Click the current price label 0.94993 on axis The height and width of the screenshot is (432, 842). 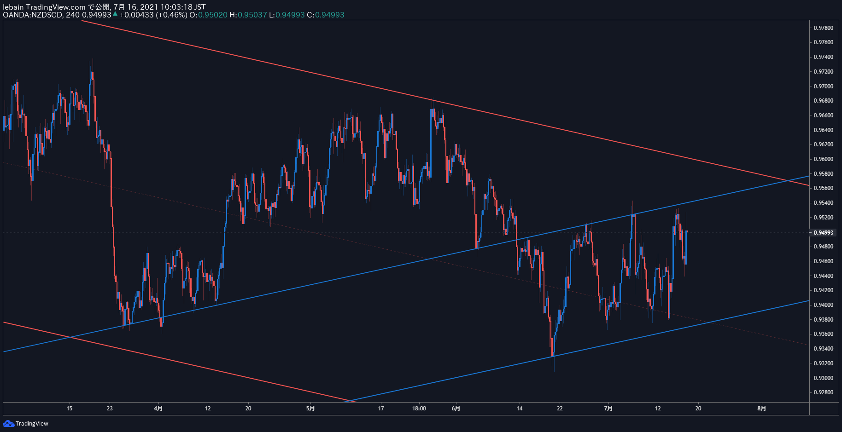click(823, 232)
